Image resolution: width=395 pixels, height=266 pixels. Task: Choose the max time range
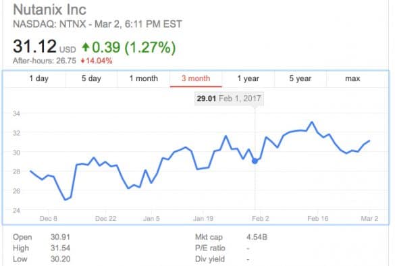pos(352,78)
